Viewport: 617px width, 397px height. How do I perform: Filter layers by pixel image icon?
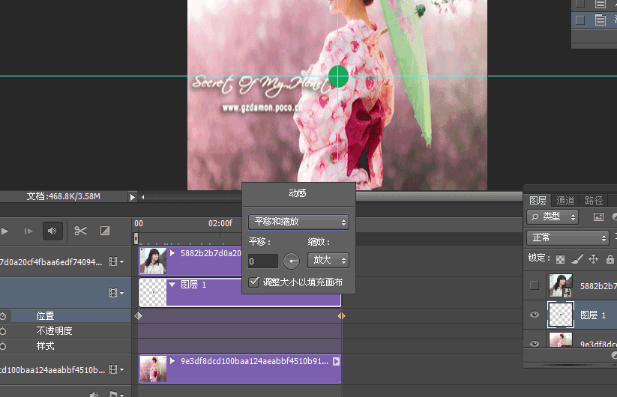pos(598,216)
